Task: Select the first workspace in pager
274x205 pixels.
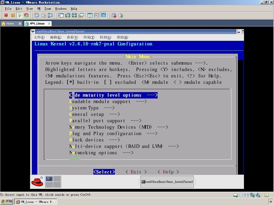Action: tap(49, 179)
